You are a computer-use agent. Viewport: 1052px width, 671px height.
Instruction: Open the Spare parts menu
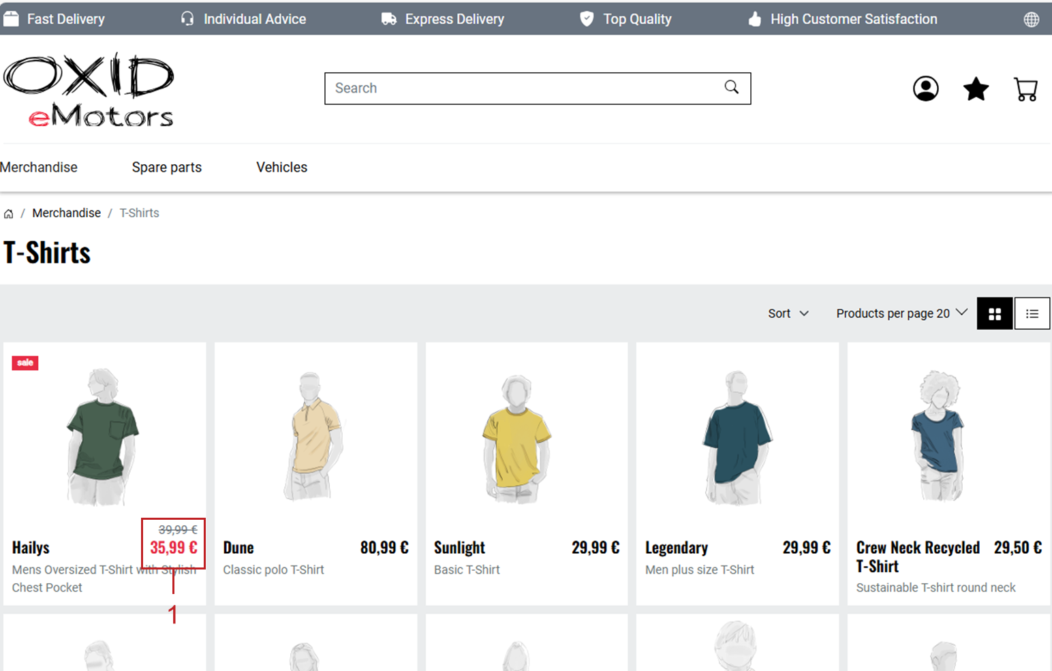(167, 168)
